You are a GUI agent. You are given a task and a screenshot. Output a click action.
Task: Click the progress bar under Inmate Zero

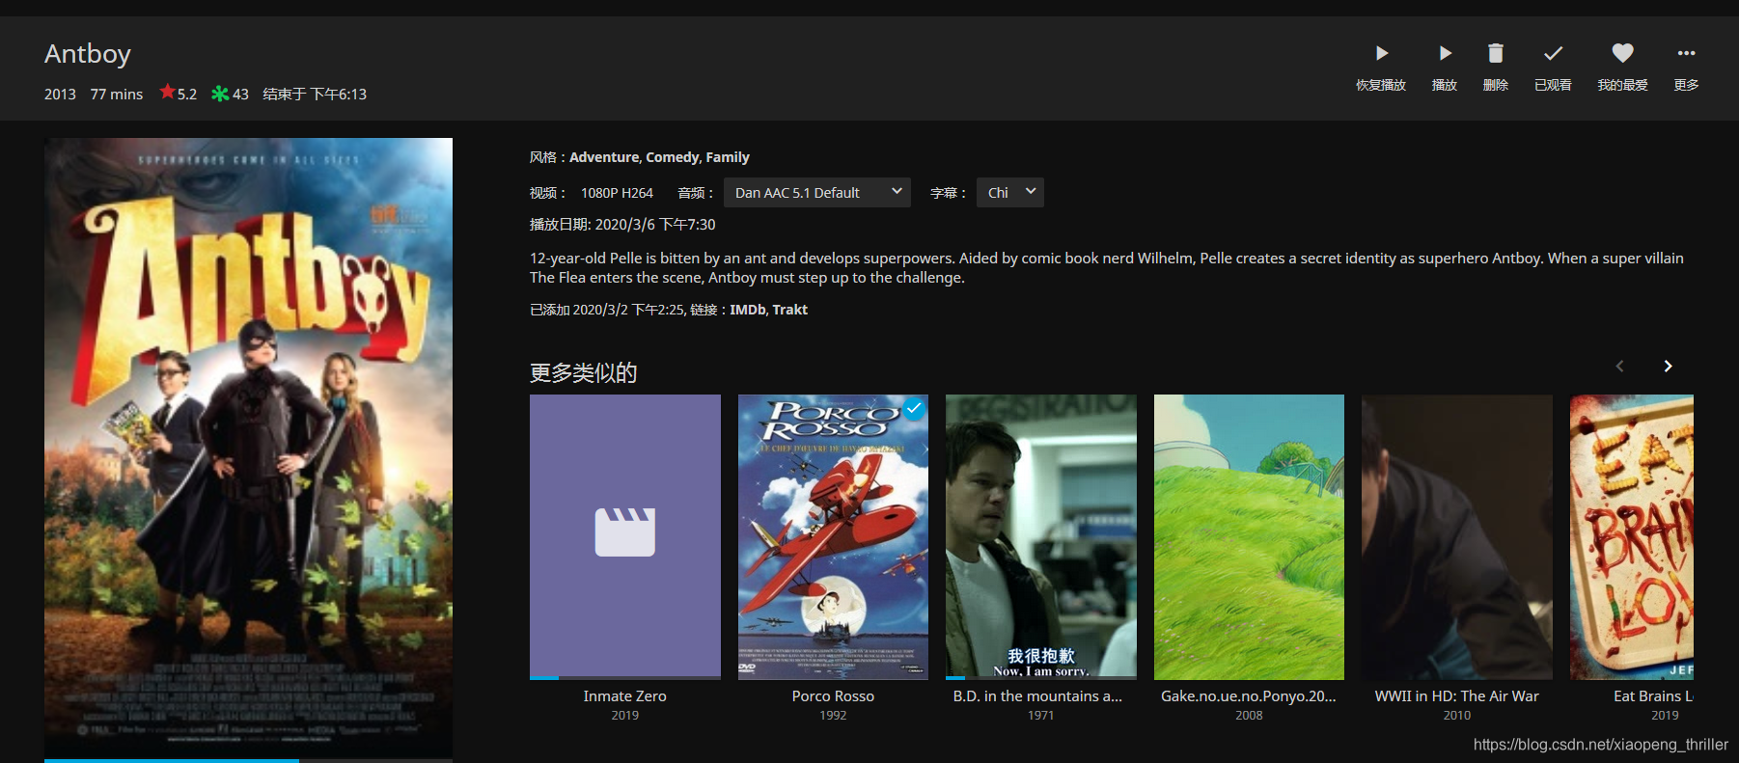(625, 678)
